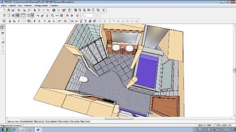236x132 pixels.
Task: Click the red X delete icon
Action: point(48,10)
